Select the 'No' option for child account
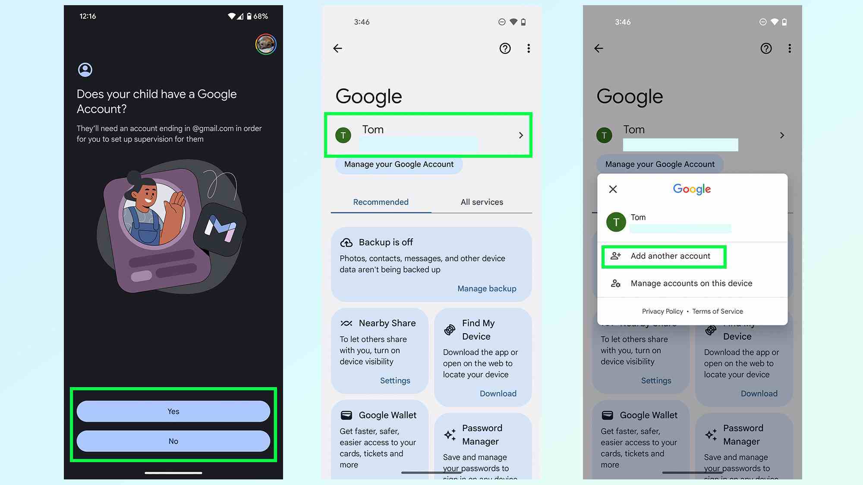The height and width of the screenshot is (485, 863). 173,441
